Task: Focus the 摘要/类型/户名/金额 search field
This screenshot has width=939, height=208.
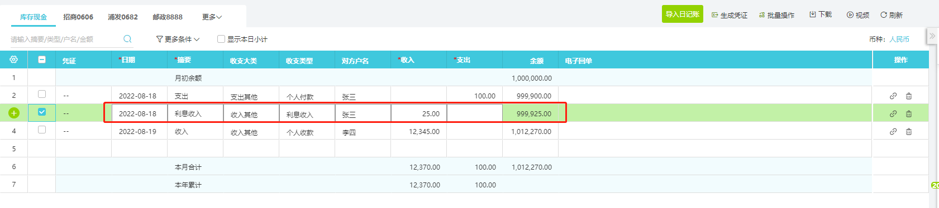Action: 66,39
